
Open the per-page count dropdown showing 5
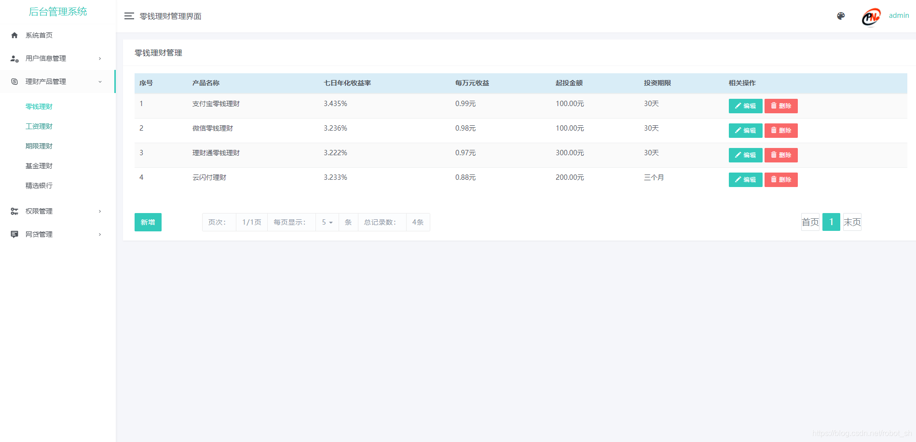[x=328, y=222]
